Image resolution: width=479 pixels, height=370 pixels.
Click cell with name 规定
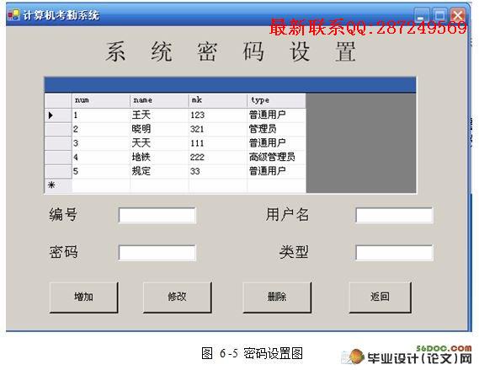(159, 172)
